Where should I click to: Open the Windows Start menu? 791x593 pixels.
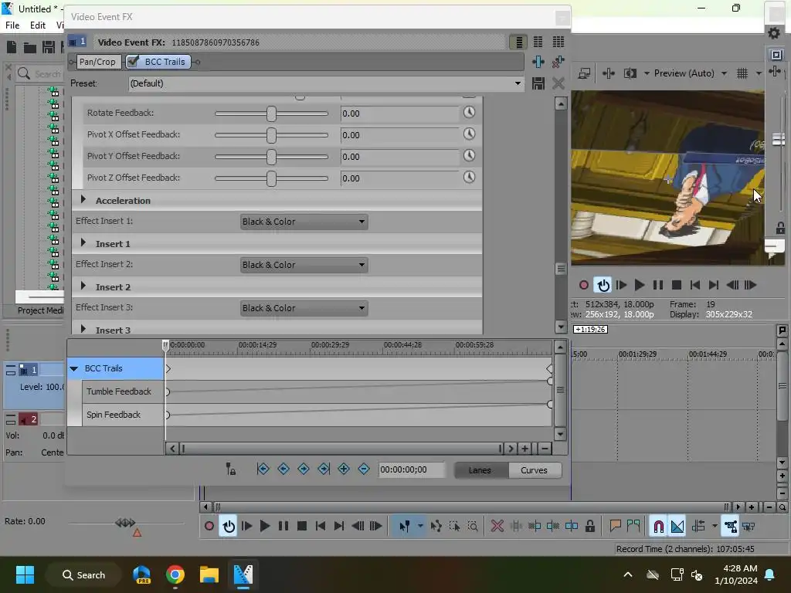point(25,574)
